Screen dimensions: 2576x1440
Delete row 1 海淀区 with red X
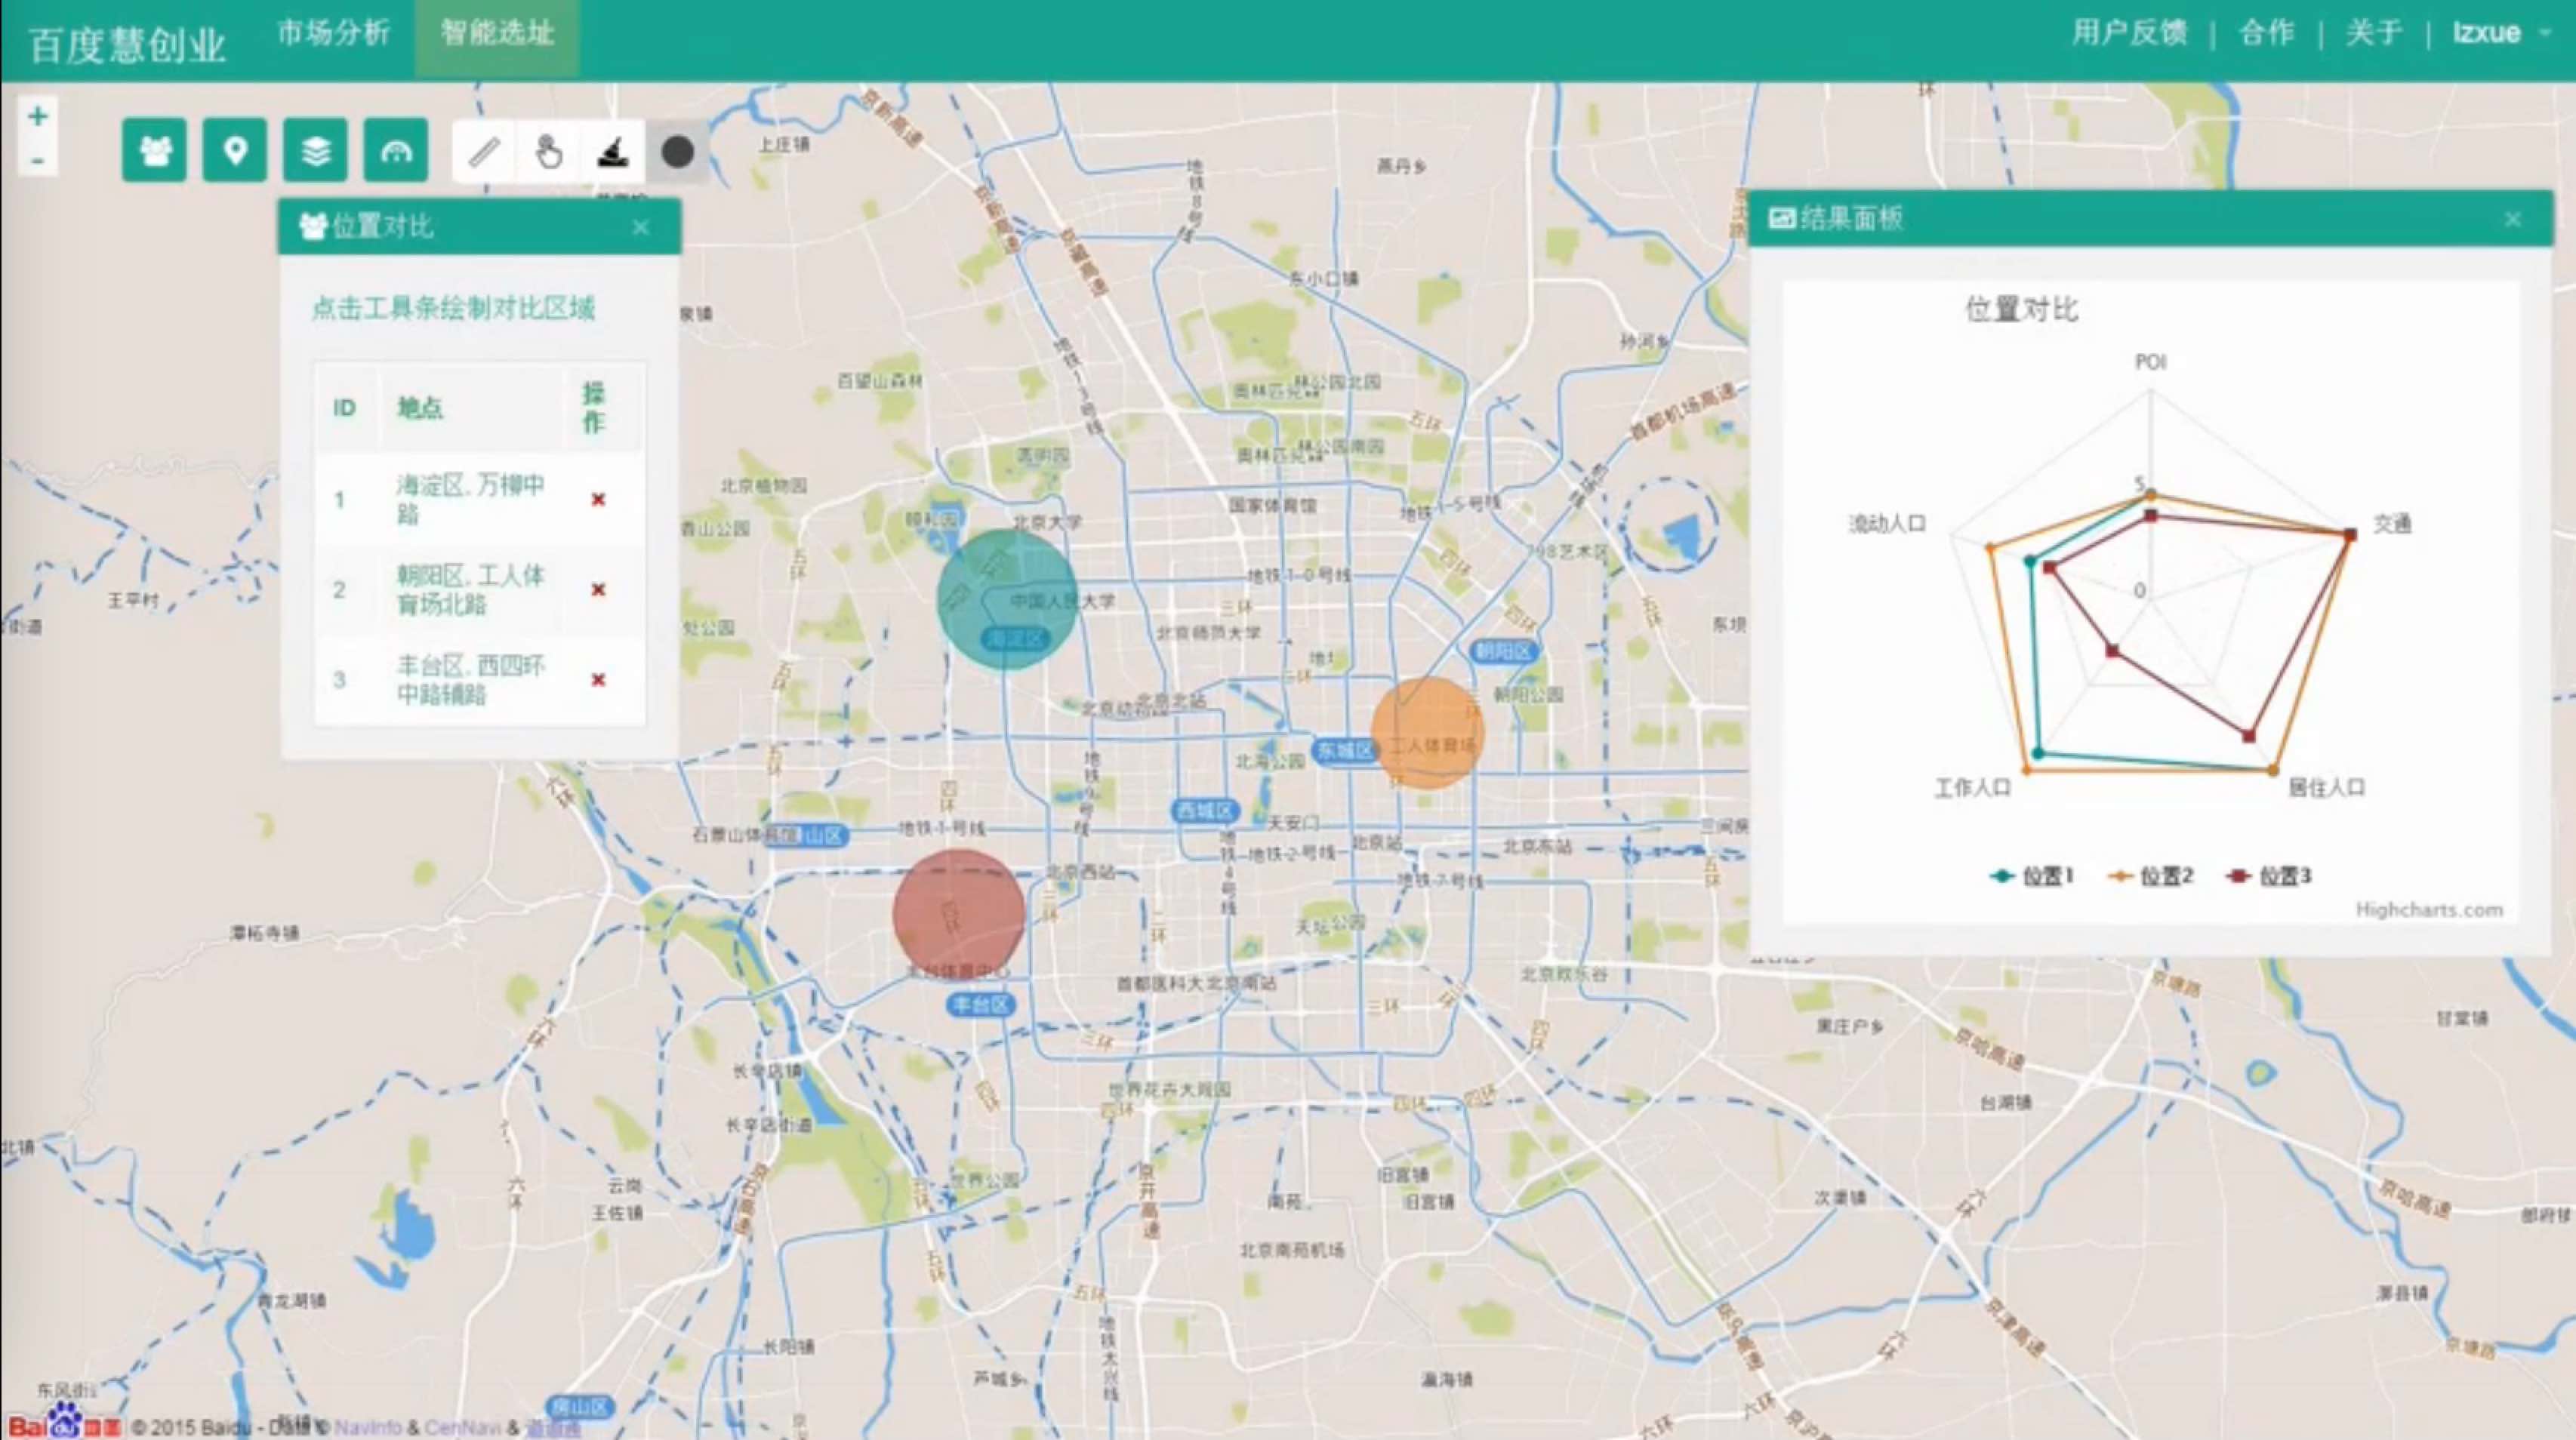[x=598, y=500]
